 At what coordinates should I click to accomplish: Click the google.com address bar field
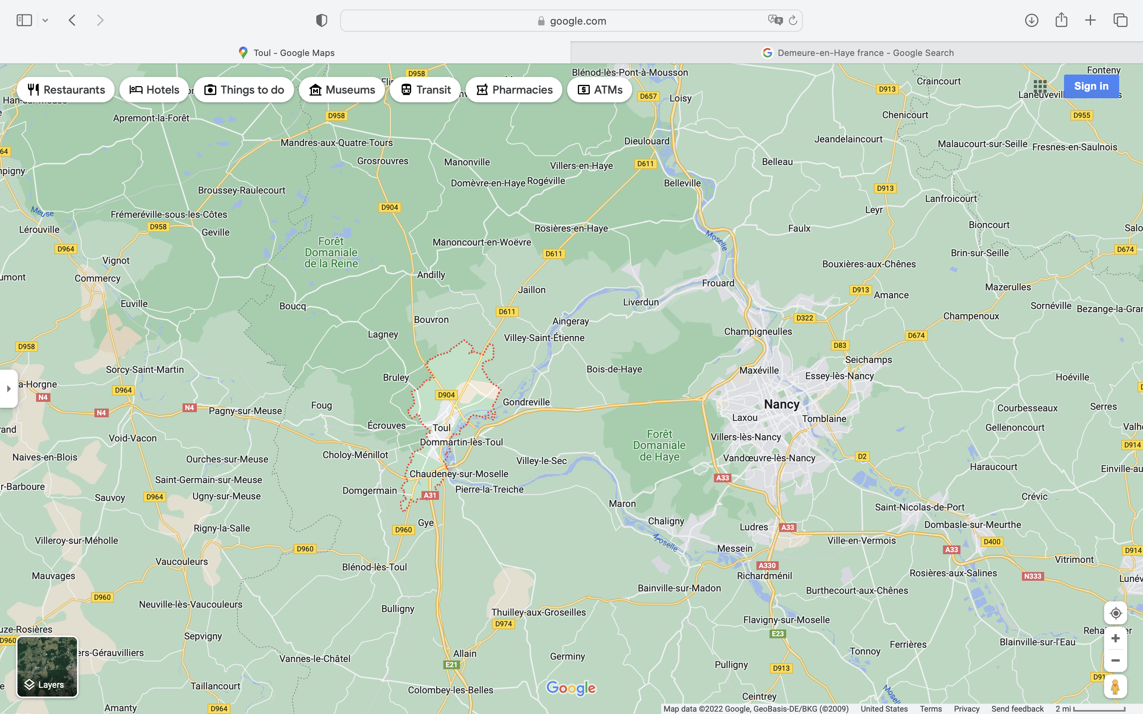(571, 21)
